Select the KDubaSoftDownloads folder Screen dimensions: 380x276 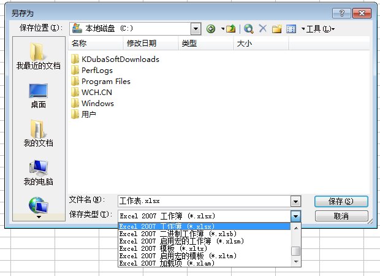click(115, 59)
